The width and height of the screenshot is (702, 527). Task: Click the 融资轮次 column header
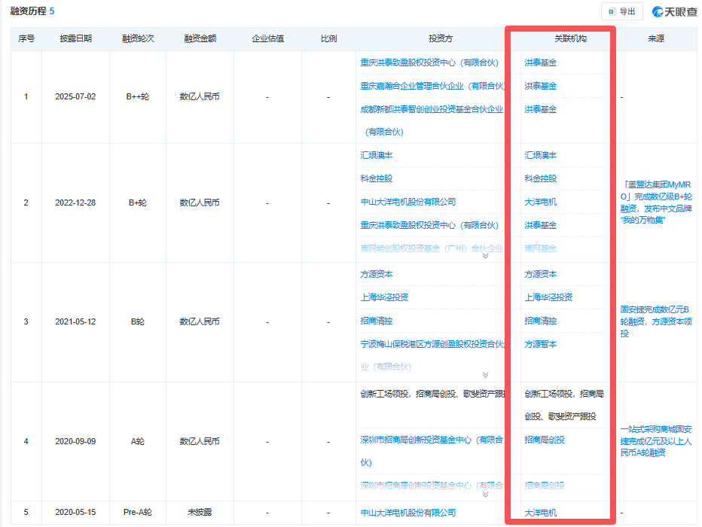click(x=138, y=38)
